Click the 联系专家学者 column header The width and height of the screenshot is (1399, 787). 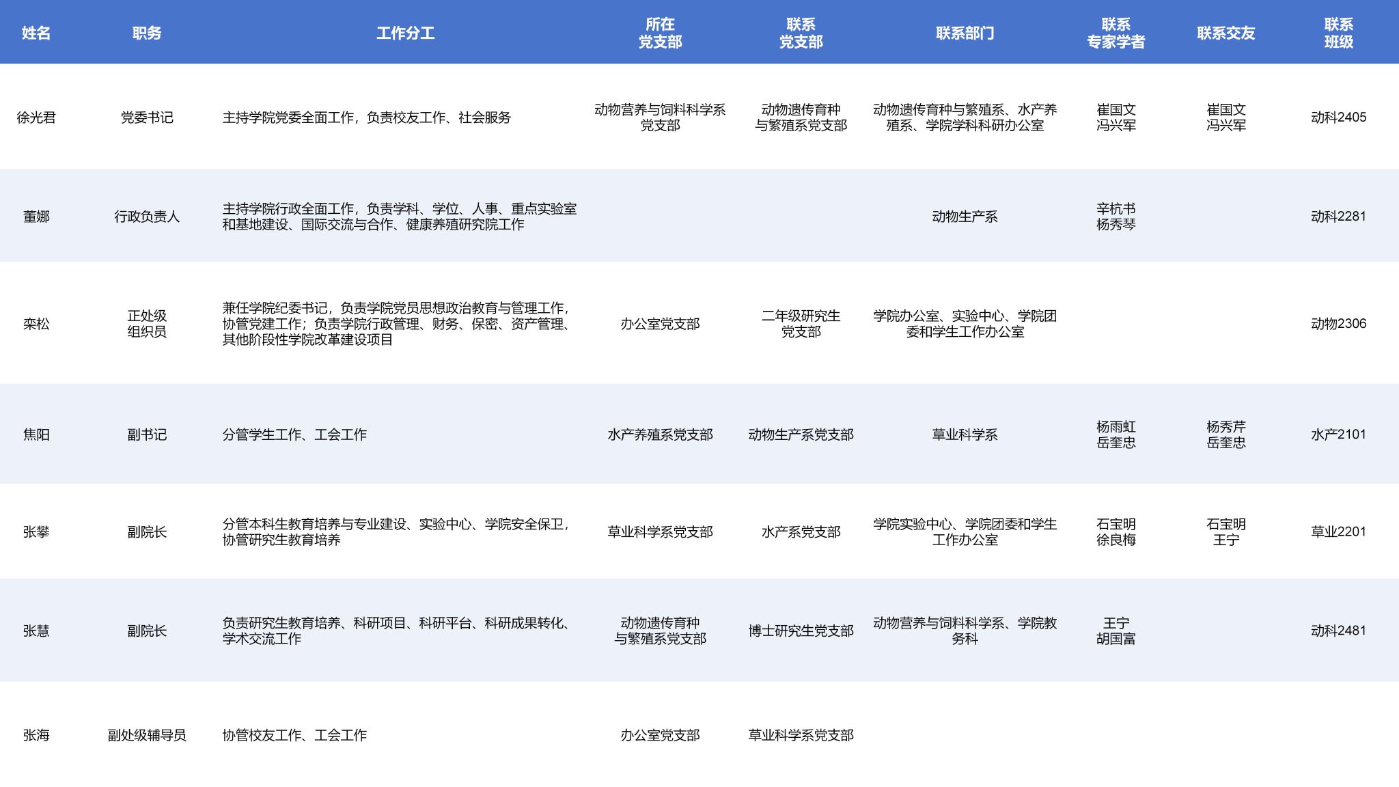click(x=1116, y=33)
